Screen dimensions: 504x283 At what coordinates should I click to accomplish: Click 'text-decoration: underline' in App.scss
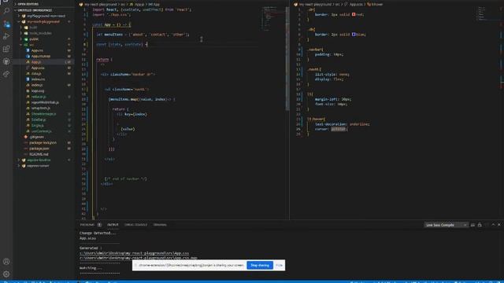click(343, 124)
